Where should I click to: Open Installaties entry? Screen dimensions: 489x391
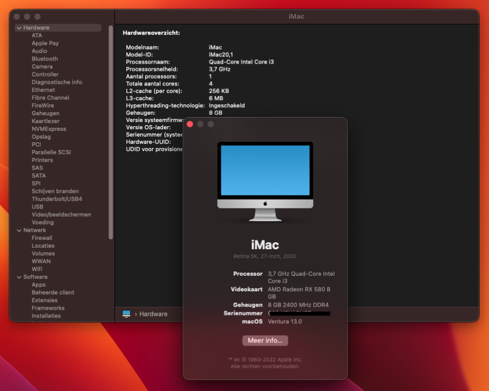click(x=46, y=316)
